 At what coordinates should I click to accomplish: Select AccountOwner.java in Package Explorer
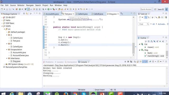21,55
